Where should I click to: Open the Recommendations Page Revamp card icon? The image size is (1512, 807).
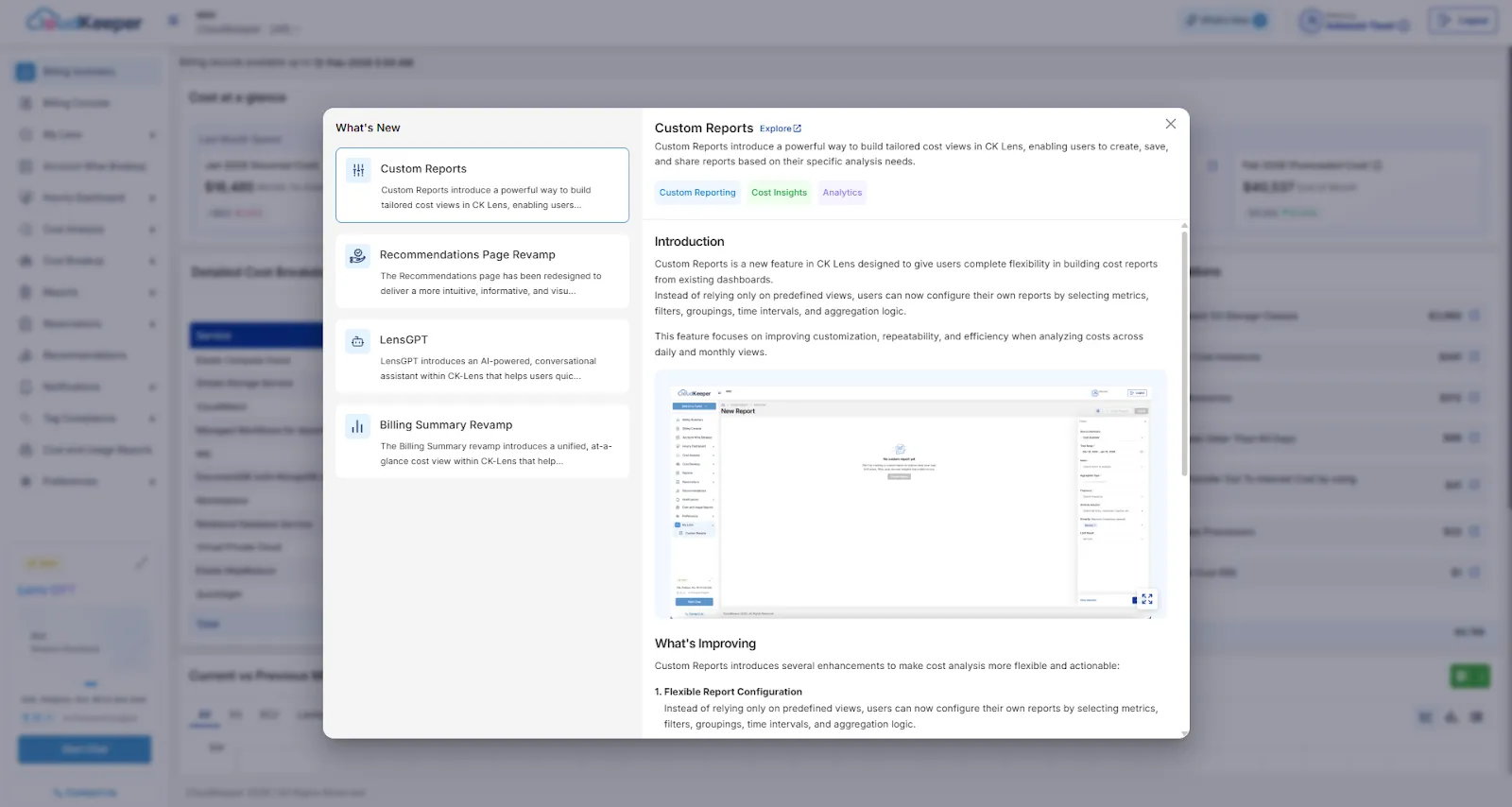coord(357,255)
